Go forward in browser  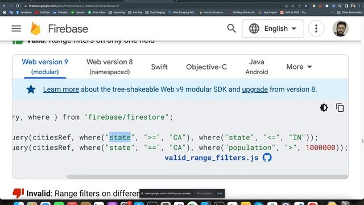click(x=11, y=6)
